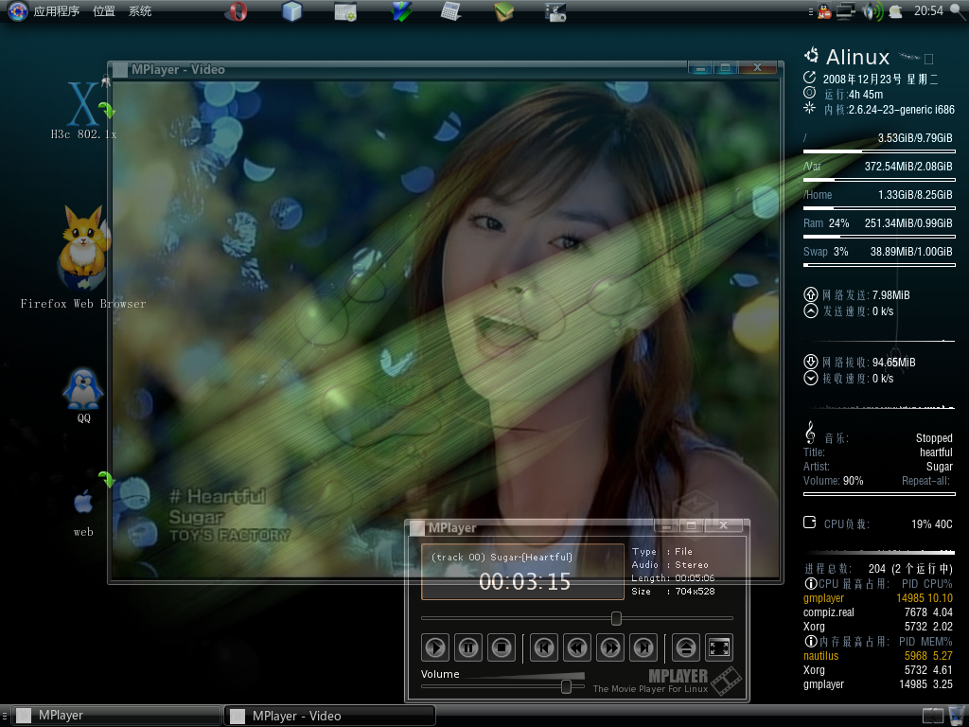Skip to previous track in MPlayer

[x=544, y=647]
